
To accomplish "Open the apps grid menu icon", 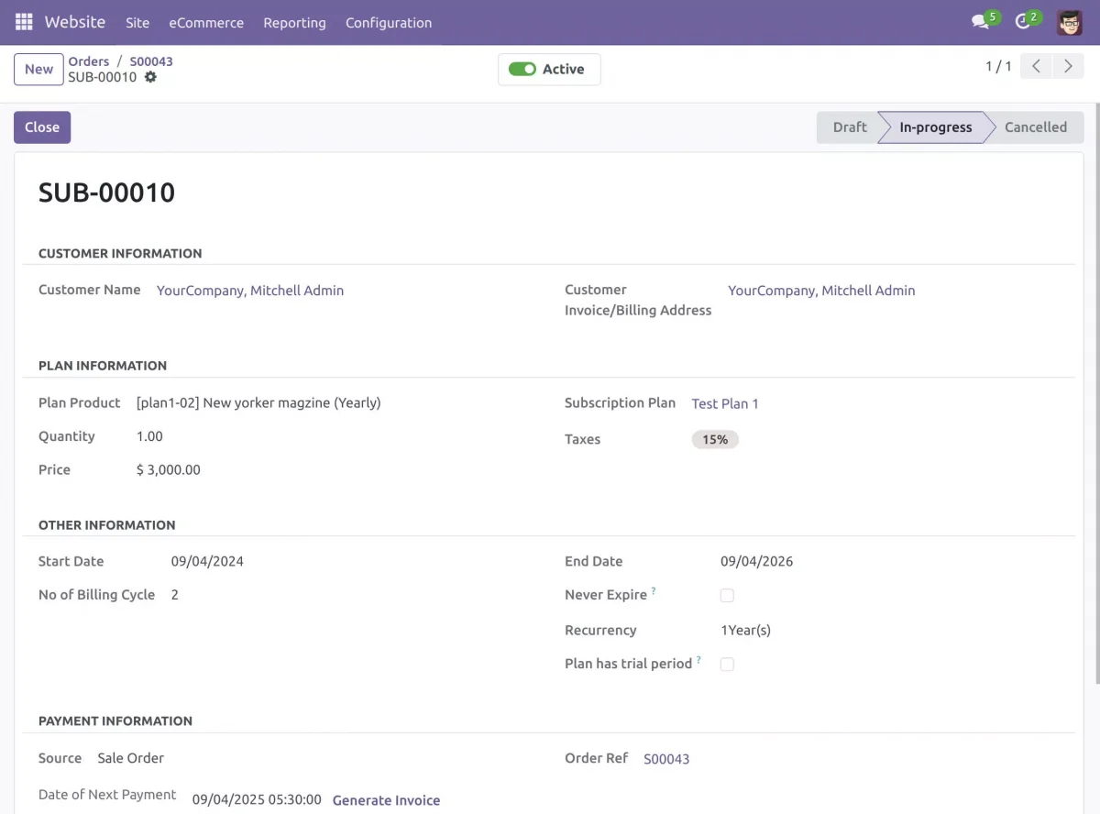I will coord(24,22).
